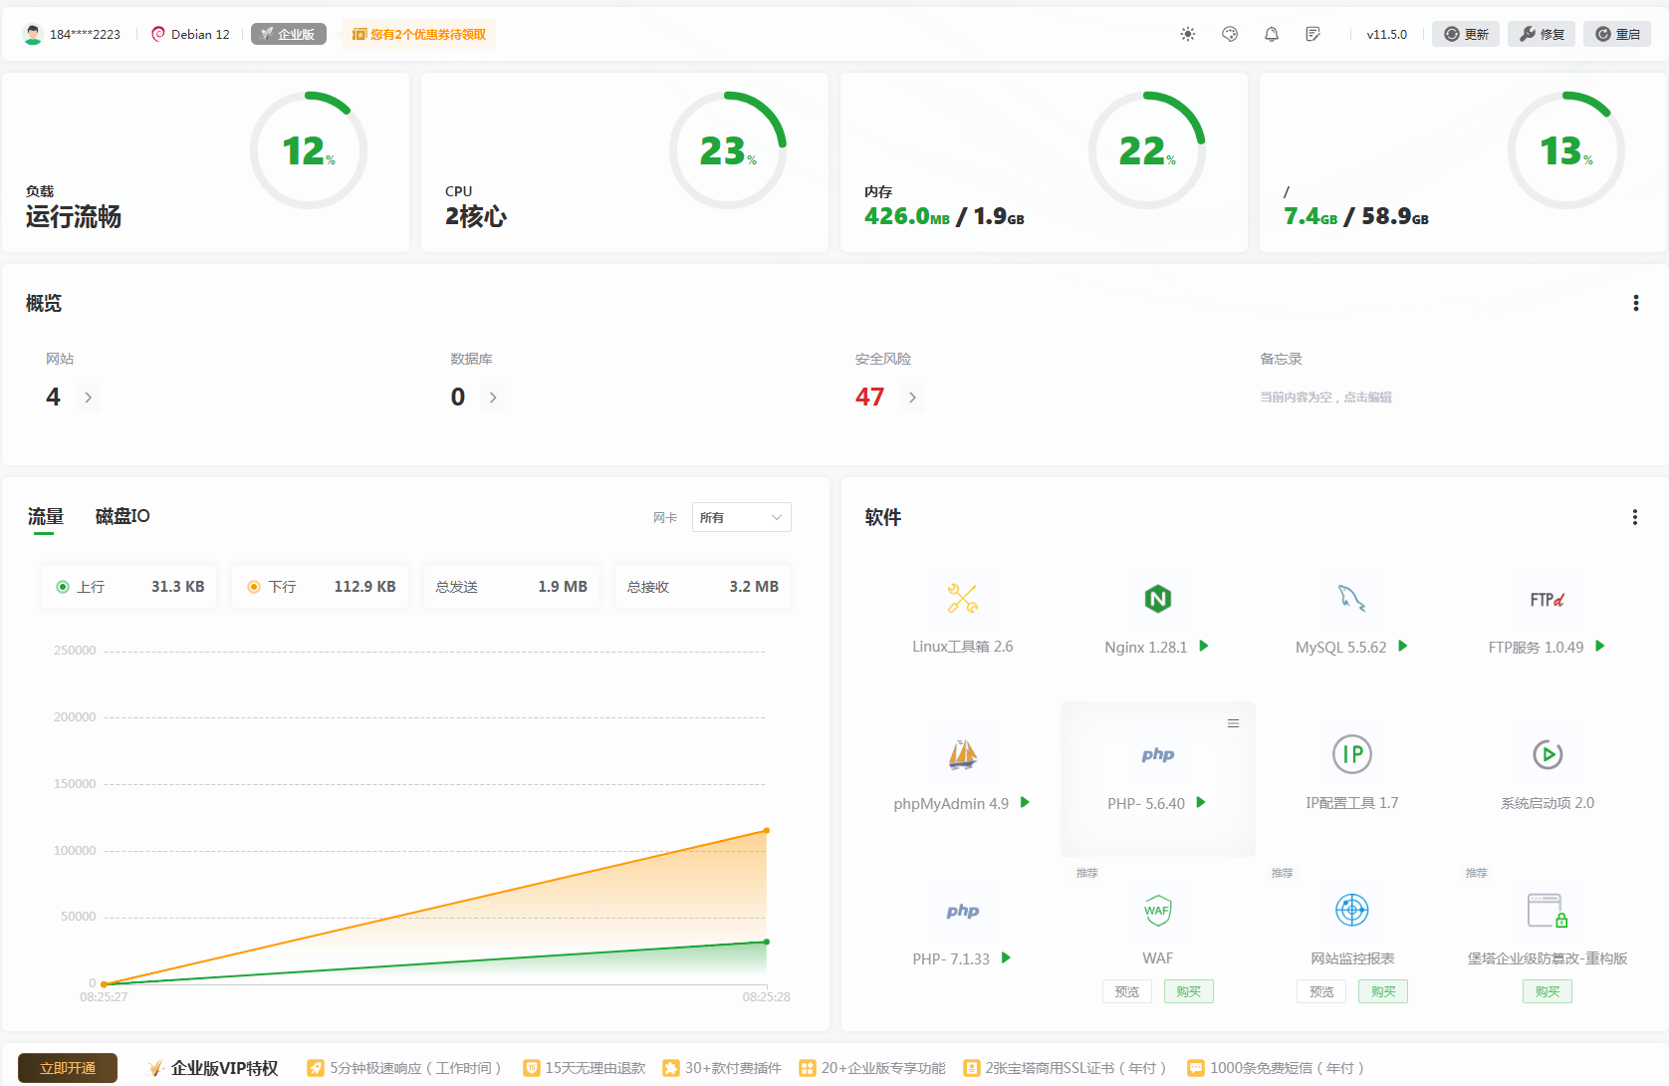Open the notifications bell
Screen dimensions: 1669x1086
coord(1272,34)
